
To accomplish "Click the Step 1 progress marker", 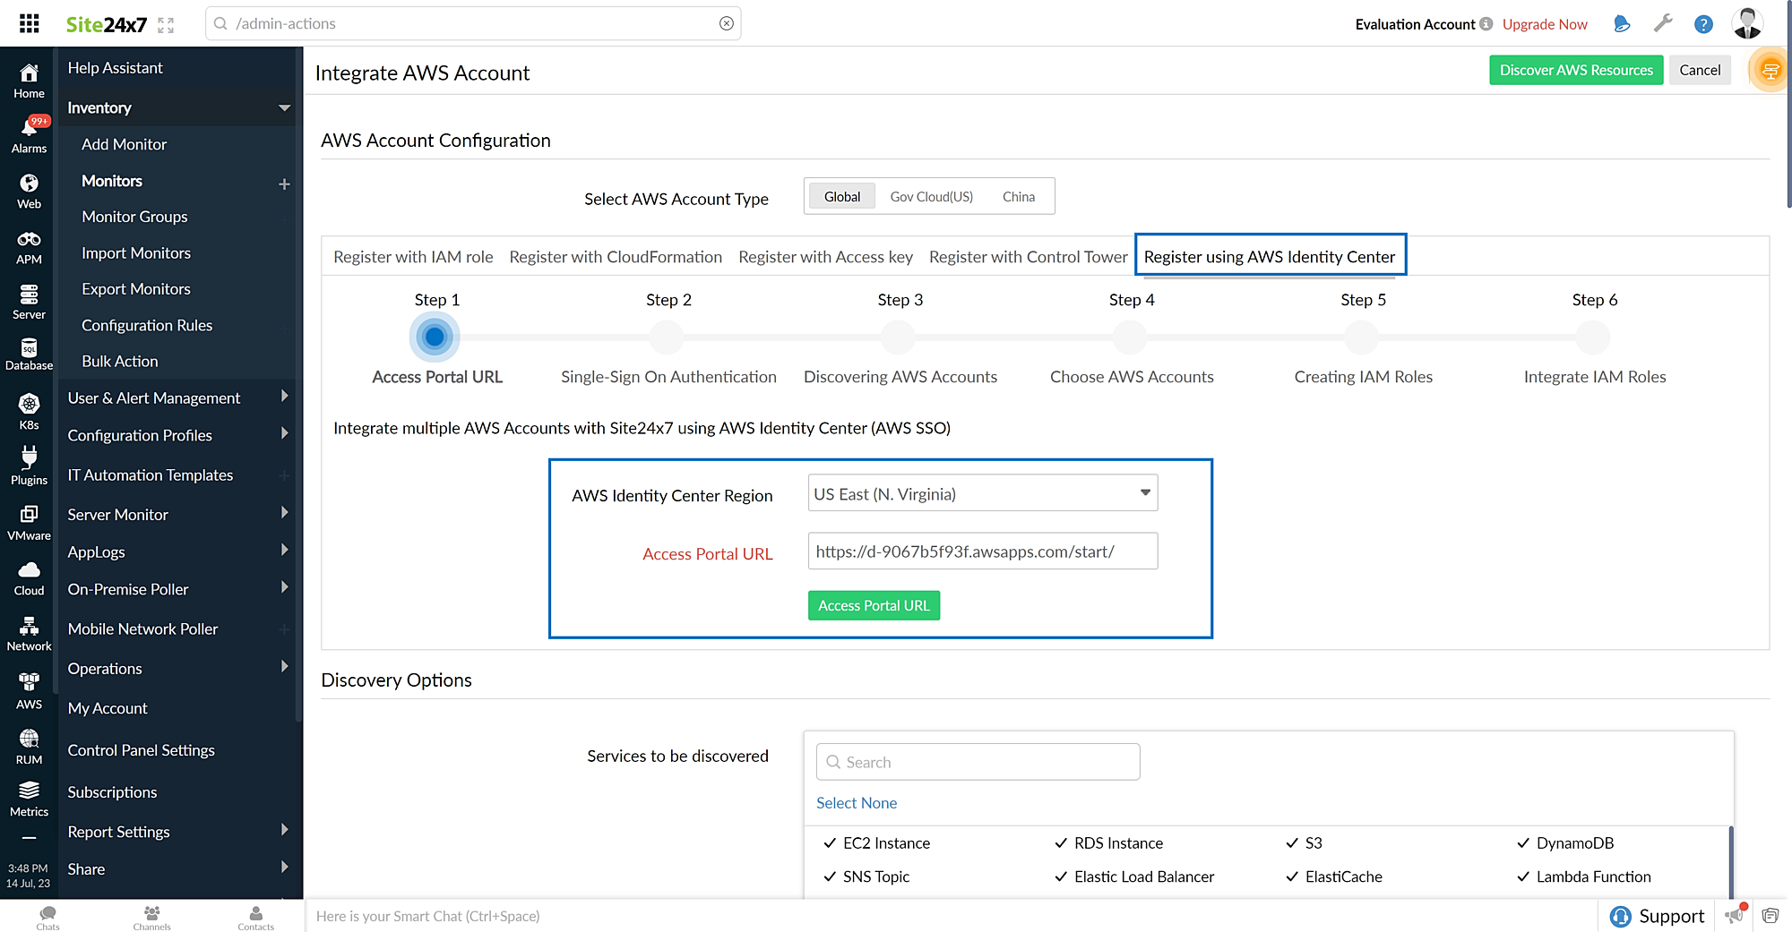I will (435, 337).
